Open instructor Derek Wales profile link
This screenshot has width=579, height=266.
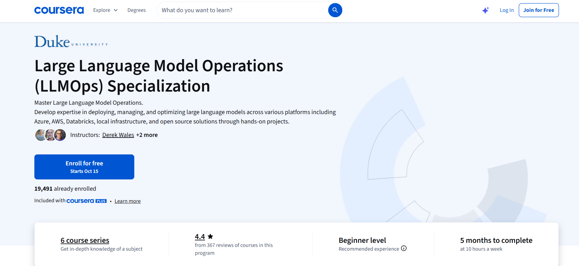[x=118, y=135]
